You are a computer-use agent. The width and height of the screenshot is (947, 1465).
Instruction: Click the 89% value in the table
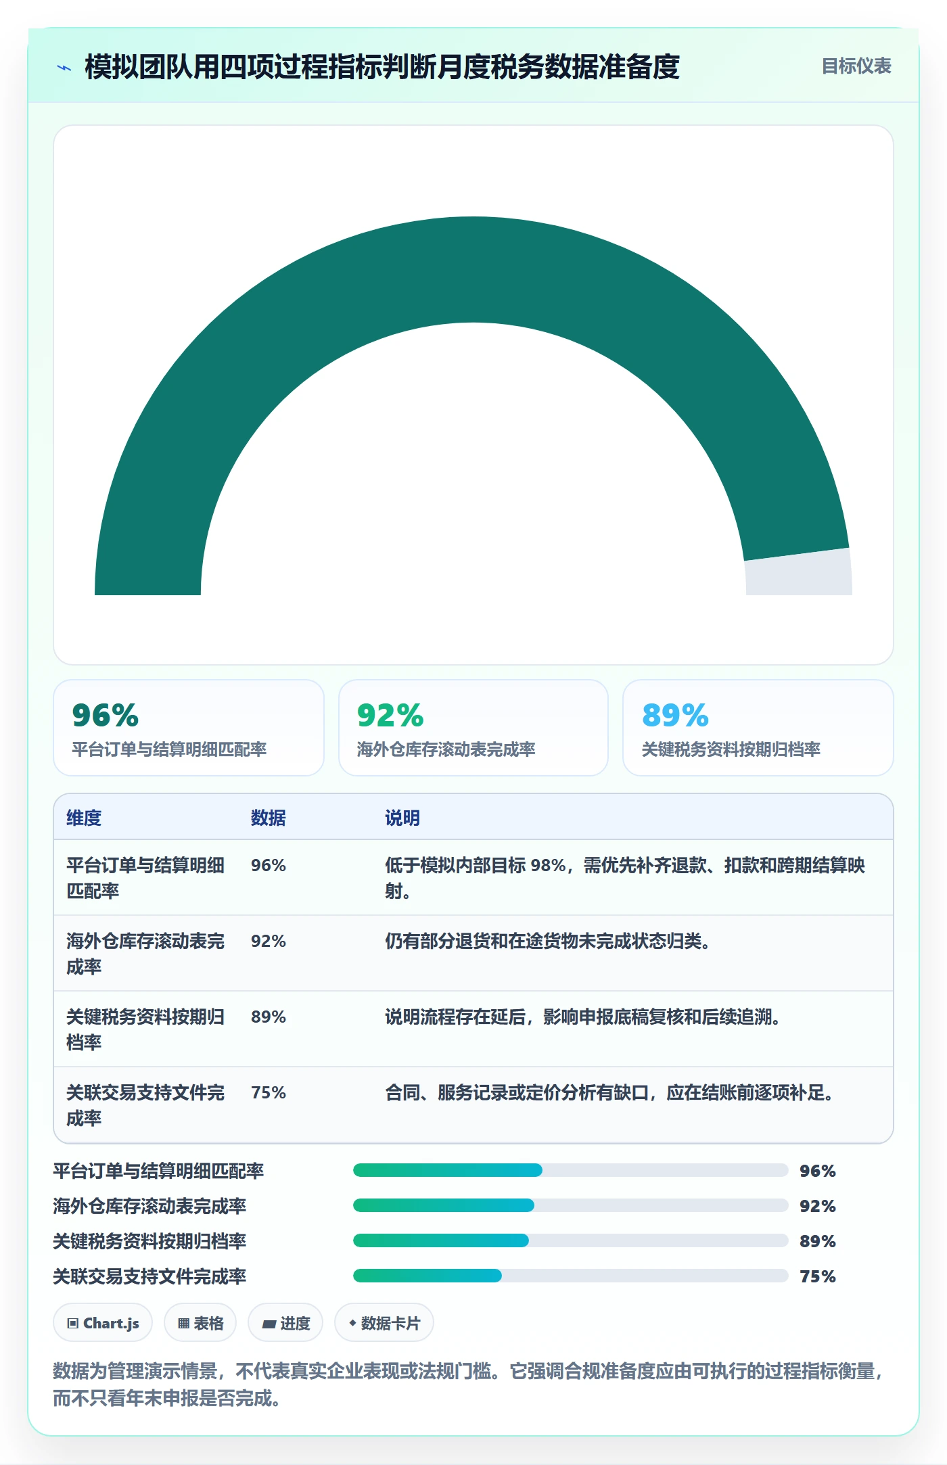click(269, 1017)
